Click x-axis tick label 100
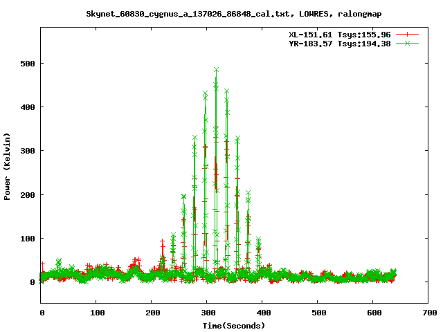This screenshot has width=443, height=332. (x=97, y=313)
